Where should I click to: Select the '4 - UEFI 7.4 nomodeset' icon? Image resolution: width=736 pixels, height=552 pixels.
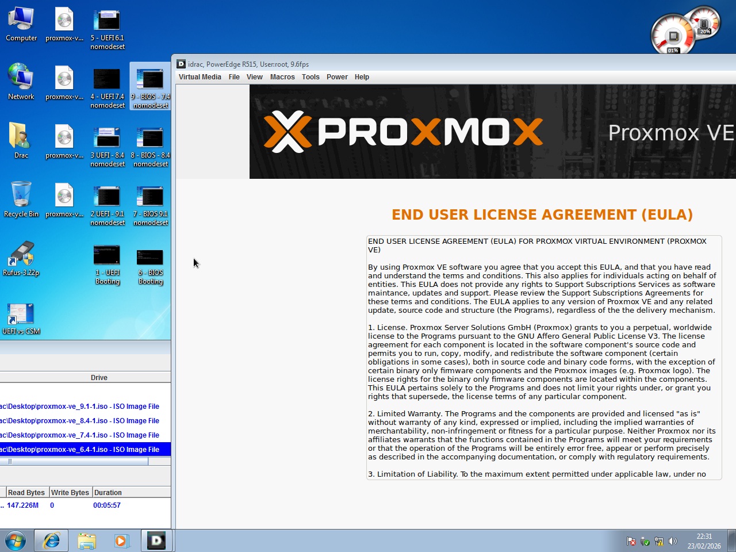(108, 87)
